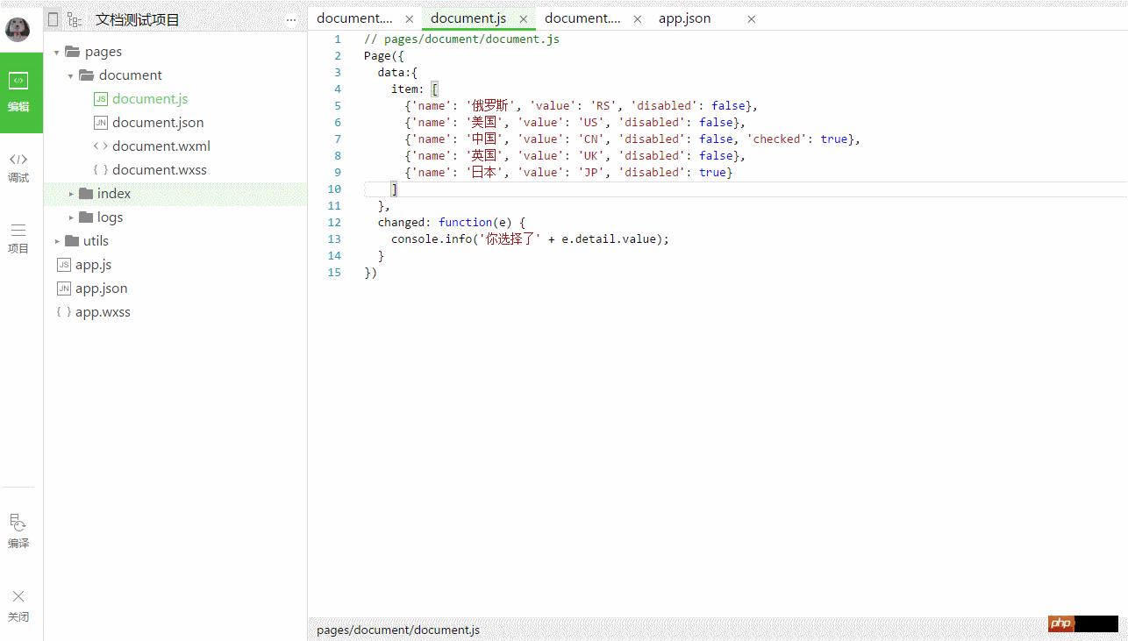Open the three-dot more options menu
1128x641 pixels.
[x=291, y=20]
